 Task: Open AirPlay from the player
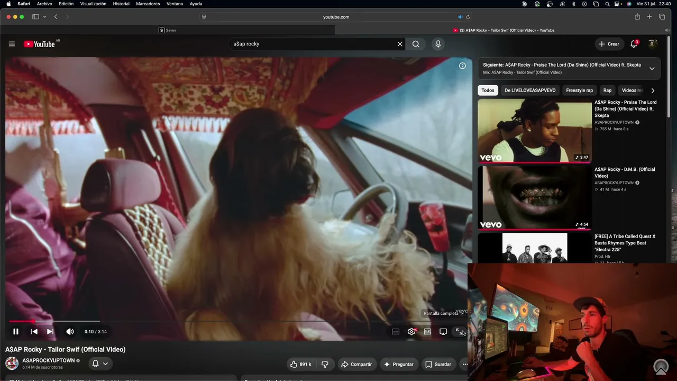[443, 332]
